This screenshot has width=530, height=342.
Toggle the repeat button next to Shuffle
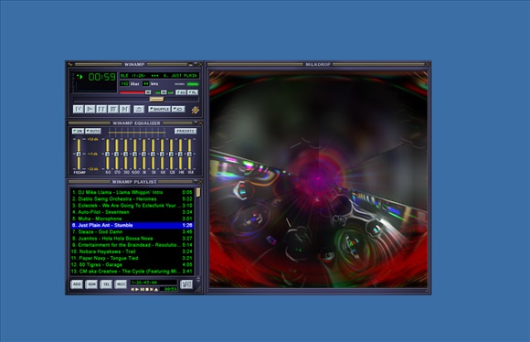tap(178, 109)
